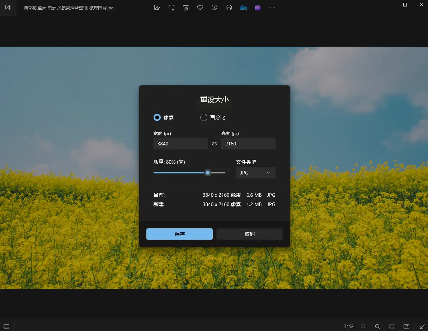This screenshot has height=331, width=428.
Task: Open the 文件类型 JPG dropdown
Action: [x=255, y=173]
